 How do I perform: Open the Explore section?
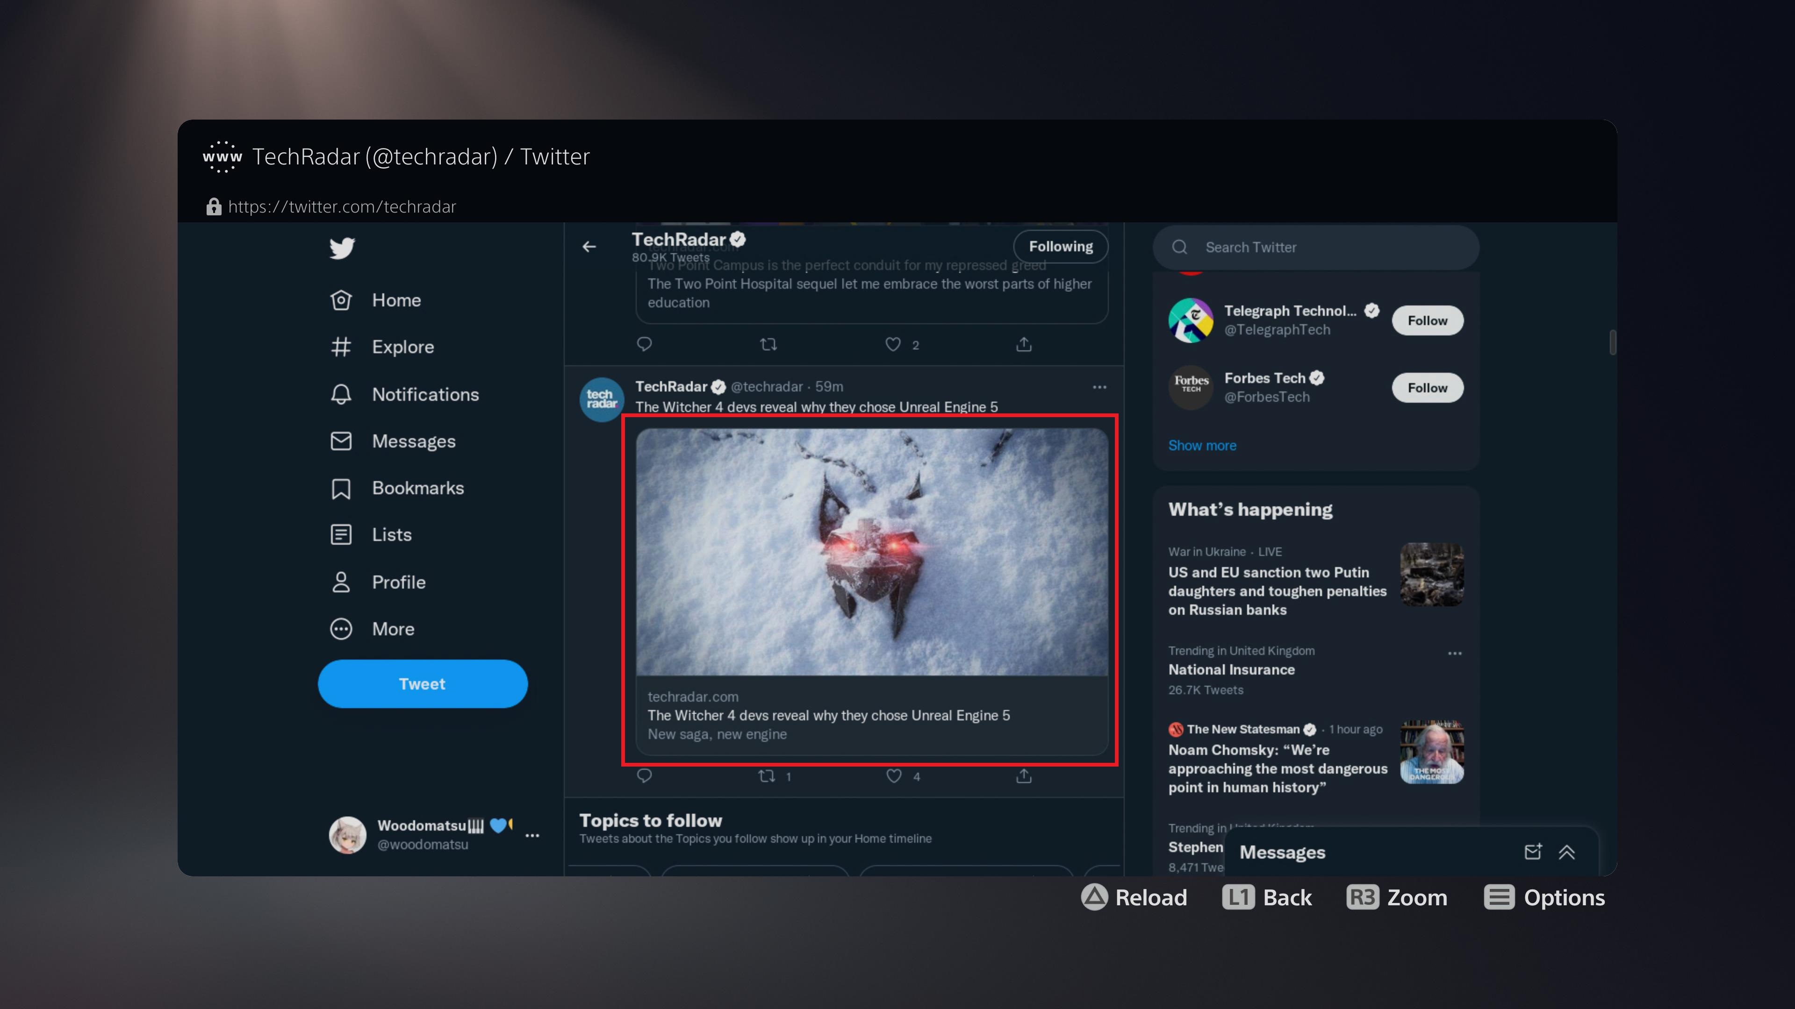tap(382, 347)
